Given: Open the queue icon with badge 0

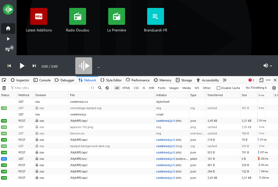Looking at the screenshot, I should coord(9,49).
